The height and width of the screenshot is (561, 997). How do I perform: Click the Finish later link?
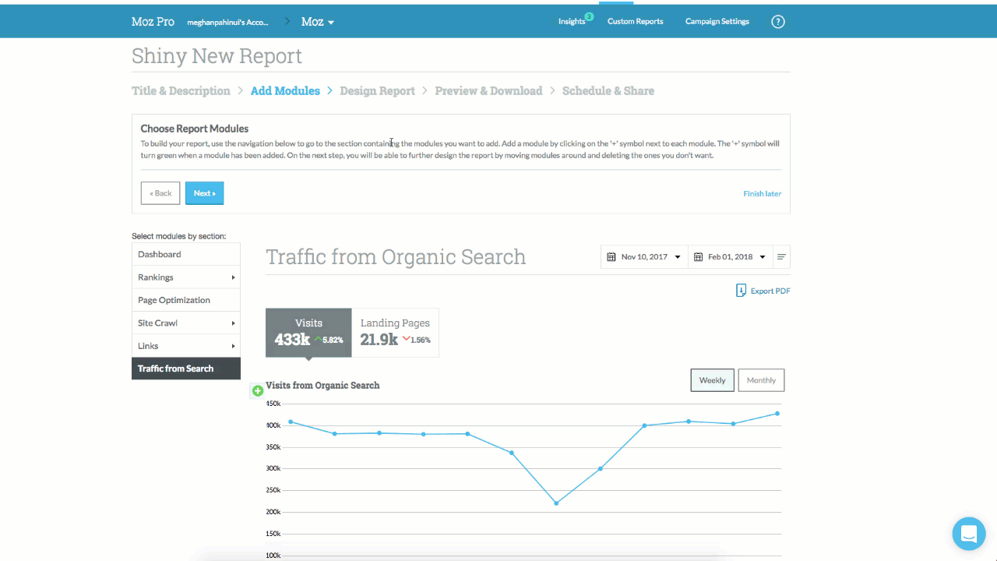762,193
